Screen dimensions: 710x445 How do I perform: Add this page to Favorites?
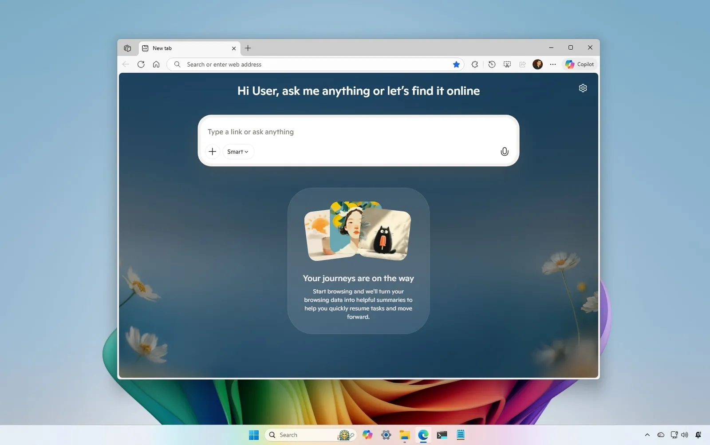[x=457, y=64]
